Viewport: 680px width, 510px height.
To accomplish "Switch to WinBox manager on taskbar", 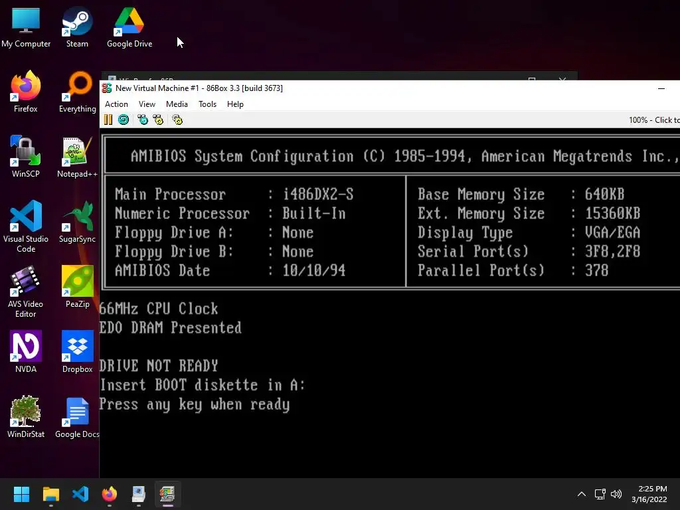I will (x=138, y=494).
